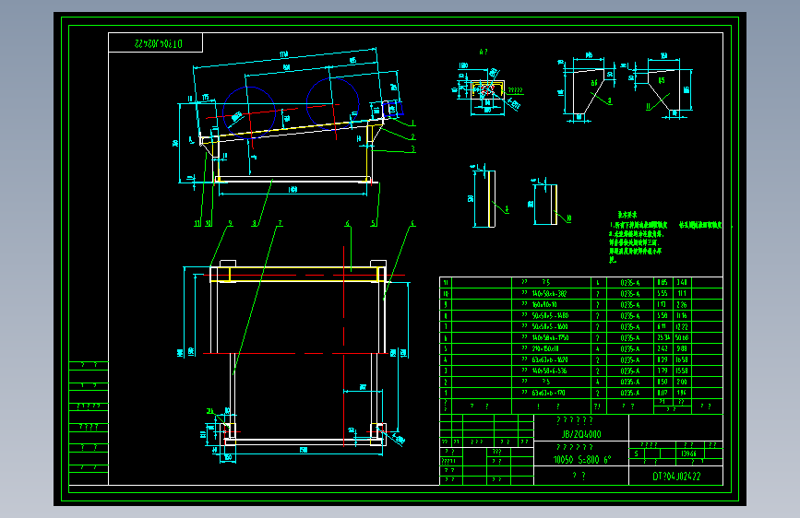This screenshot has height=518, width=800.
Task: Click balloon label 2 beside the side view
Action: 412,136
